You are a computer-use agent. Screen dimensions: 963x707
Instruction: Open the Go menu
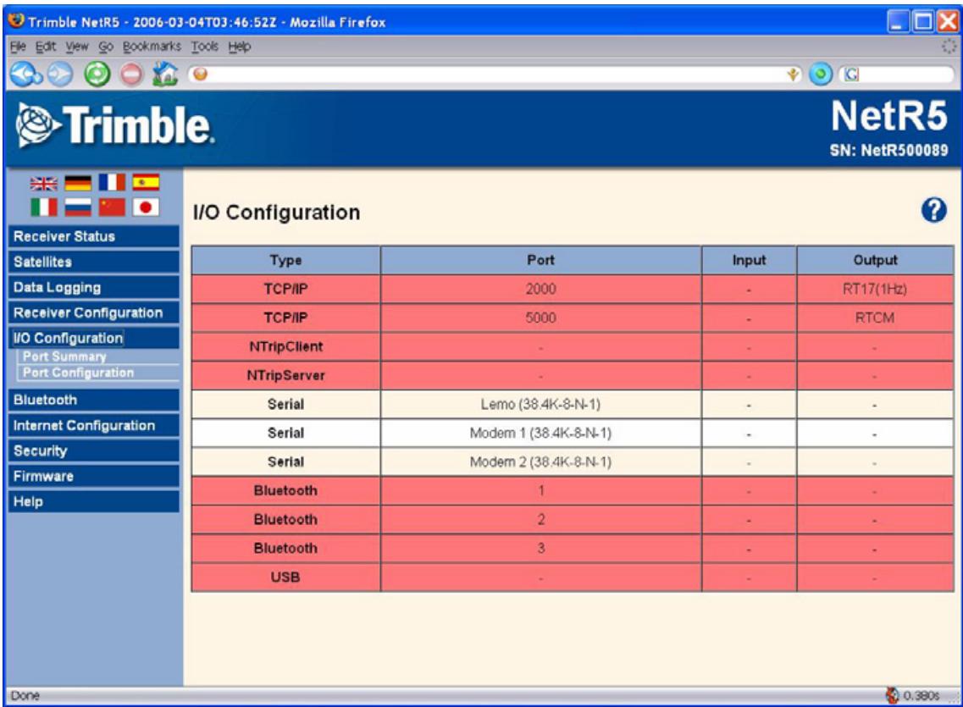(106, 47)
